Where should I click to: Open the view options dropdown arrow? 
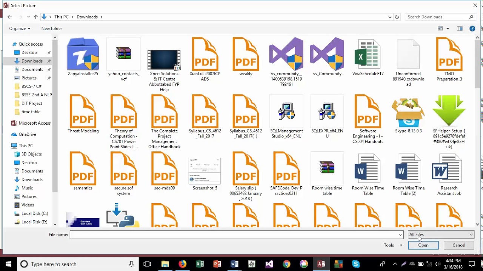[448, 29]
